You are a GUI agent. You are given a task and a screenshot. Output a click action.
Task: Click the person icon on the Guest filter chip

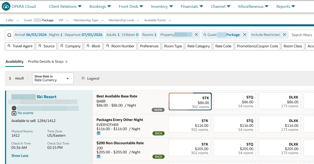[205, 35]
